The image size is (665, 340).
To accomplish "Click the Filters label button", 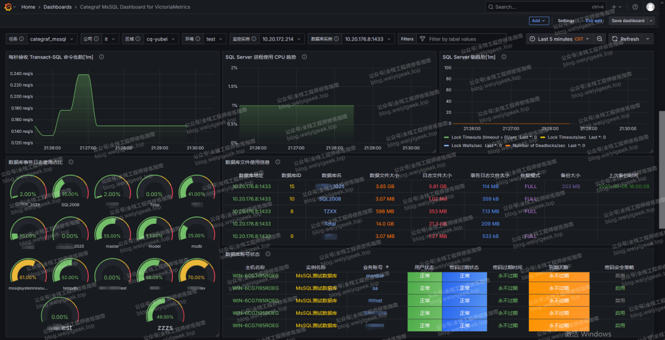I will [x=407, y=39].
